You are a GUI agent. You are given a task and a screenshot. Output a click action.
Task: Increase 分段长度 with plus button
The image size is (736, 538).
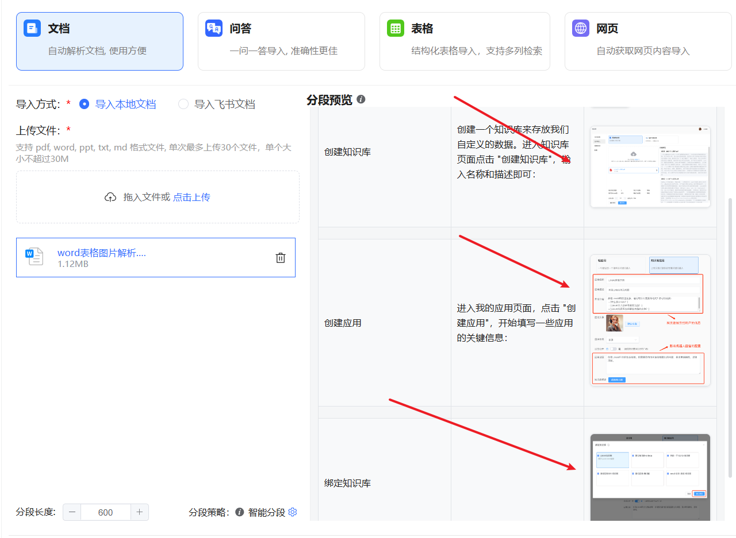coord(140,512)
